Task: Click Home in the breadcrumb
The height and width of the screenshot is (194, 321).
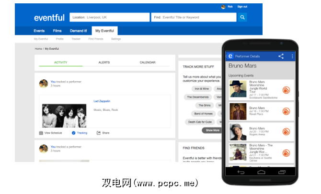Action: pyautogui.click(x=38, y=49)
